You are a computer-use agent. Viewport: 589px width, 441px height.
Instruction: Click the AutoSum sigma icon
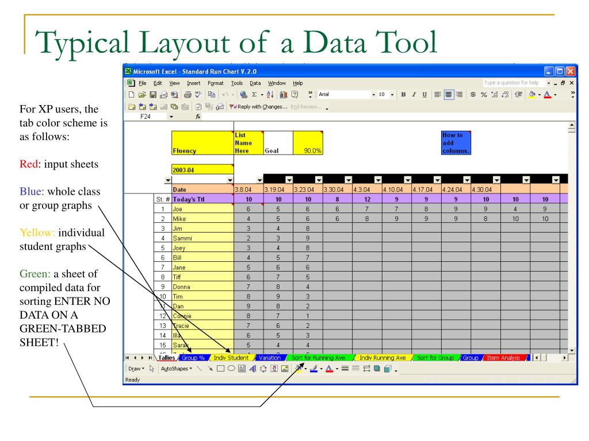(x=254, y=95)
